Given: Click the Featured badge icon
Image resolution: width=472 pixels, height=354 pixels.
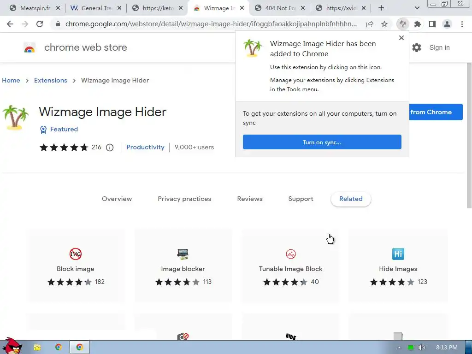Looking at the screenshot, I should (43, 130).
